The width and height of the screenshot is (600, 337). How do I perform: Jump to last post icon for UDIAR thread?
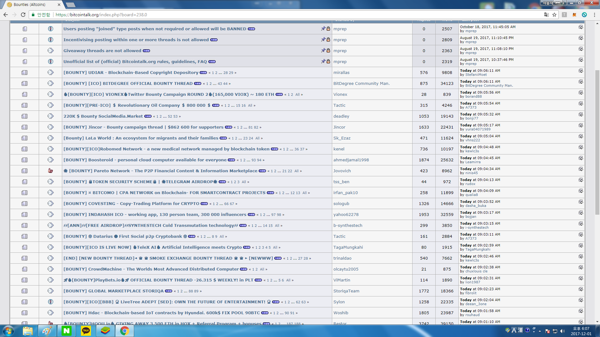[x=581, y=71]
